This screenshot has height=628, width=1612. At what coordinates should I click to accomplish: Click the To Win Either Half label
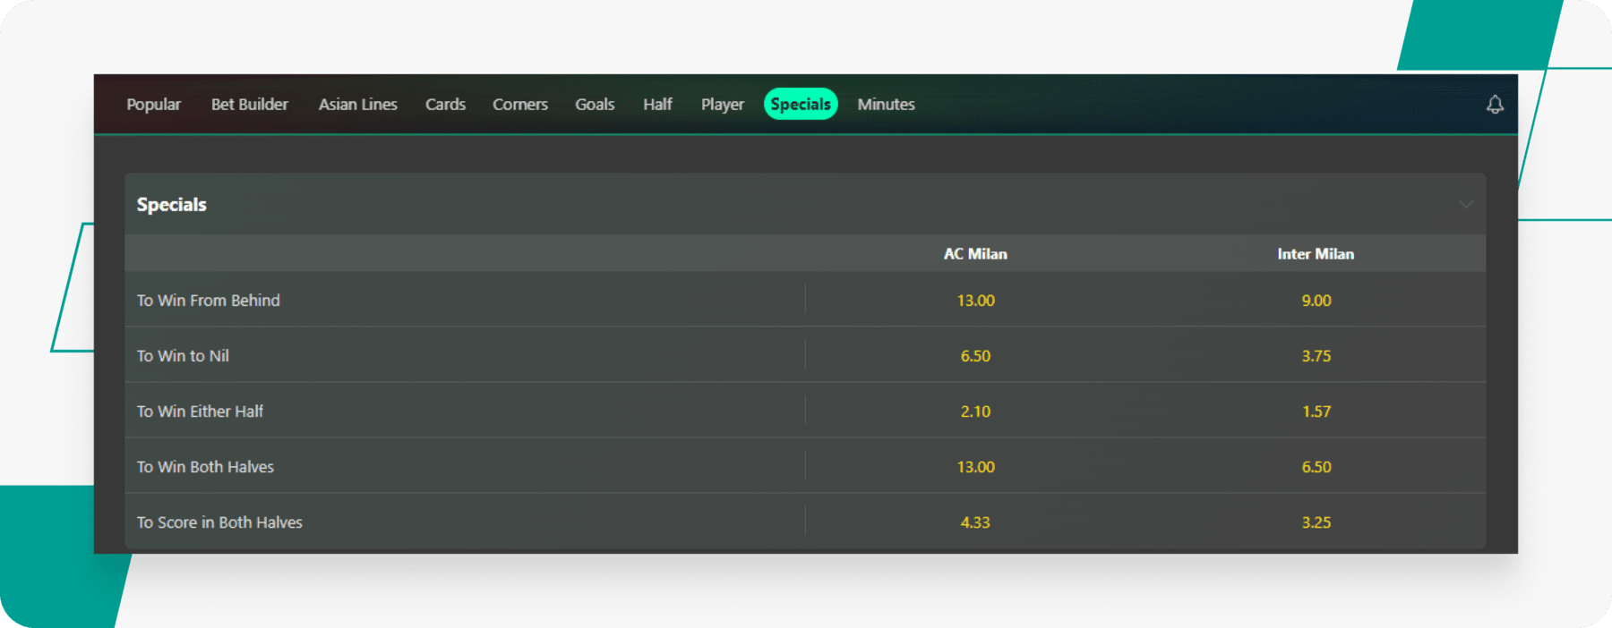200,412
